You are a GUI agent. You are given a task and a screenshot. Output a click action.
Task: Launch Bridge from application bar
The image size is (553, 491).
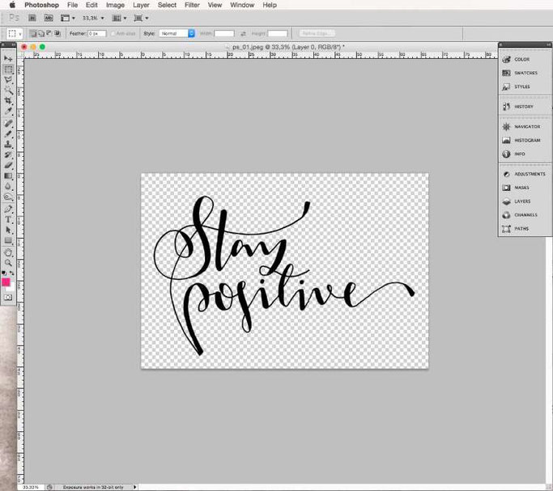[32, 18]
